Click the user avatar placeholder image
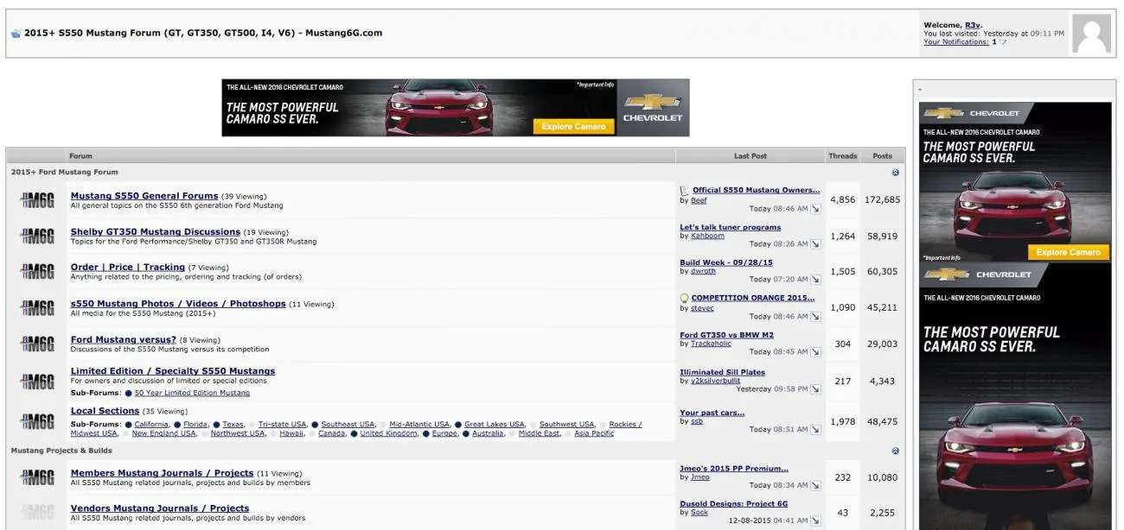 click(x=1091, y=34)
